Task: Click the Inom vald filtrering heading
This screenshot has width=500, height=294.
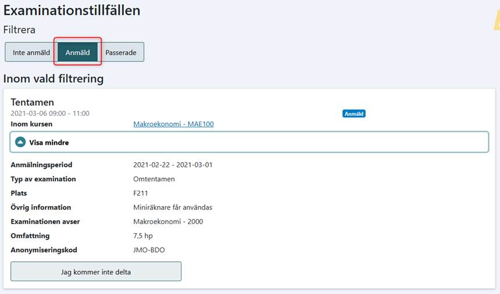Action: pyautogui.click(x=53, y=78)
